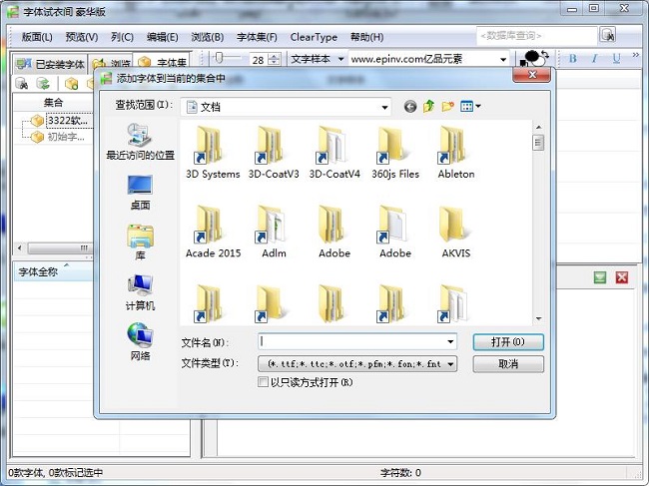Click the black/white color swap icon
The image size is (649, 486).
(x=534, y=58)
